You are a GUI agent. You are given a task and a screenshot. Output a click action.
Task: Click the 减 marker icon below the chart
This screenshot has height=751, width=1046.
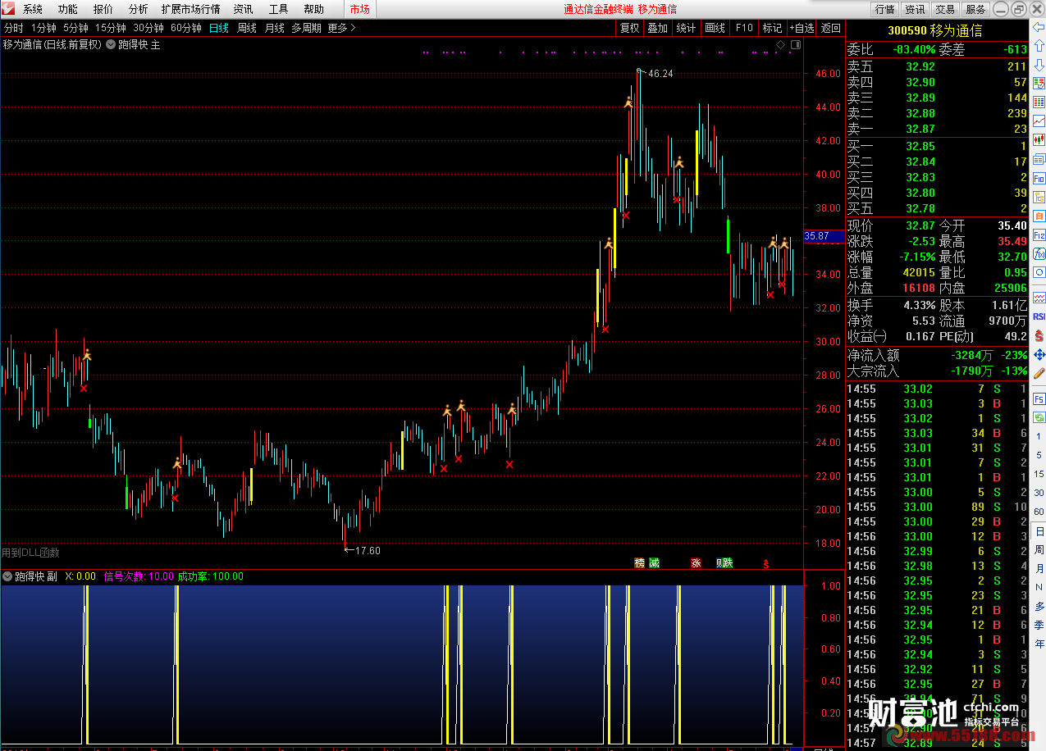coord(654,562)
